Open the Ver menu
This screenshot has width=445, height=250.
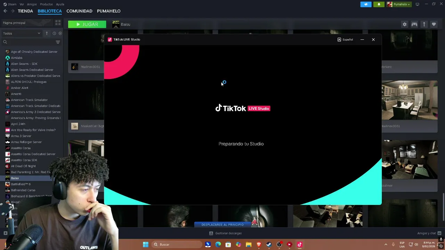(22, 4)
